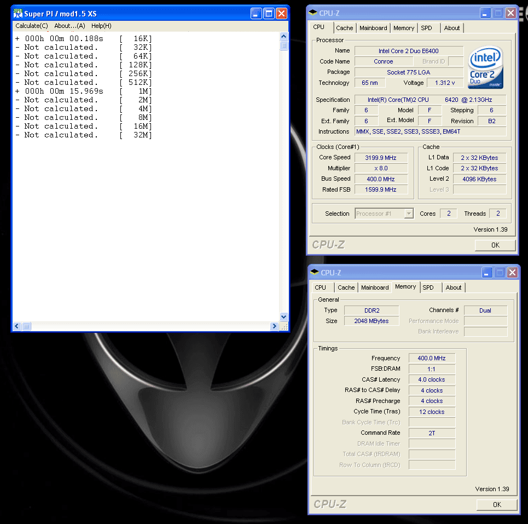
Task: Click the Rated FSB value 1599.9 MHz
Action: click(381, 189)
